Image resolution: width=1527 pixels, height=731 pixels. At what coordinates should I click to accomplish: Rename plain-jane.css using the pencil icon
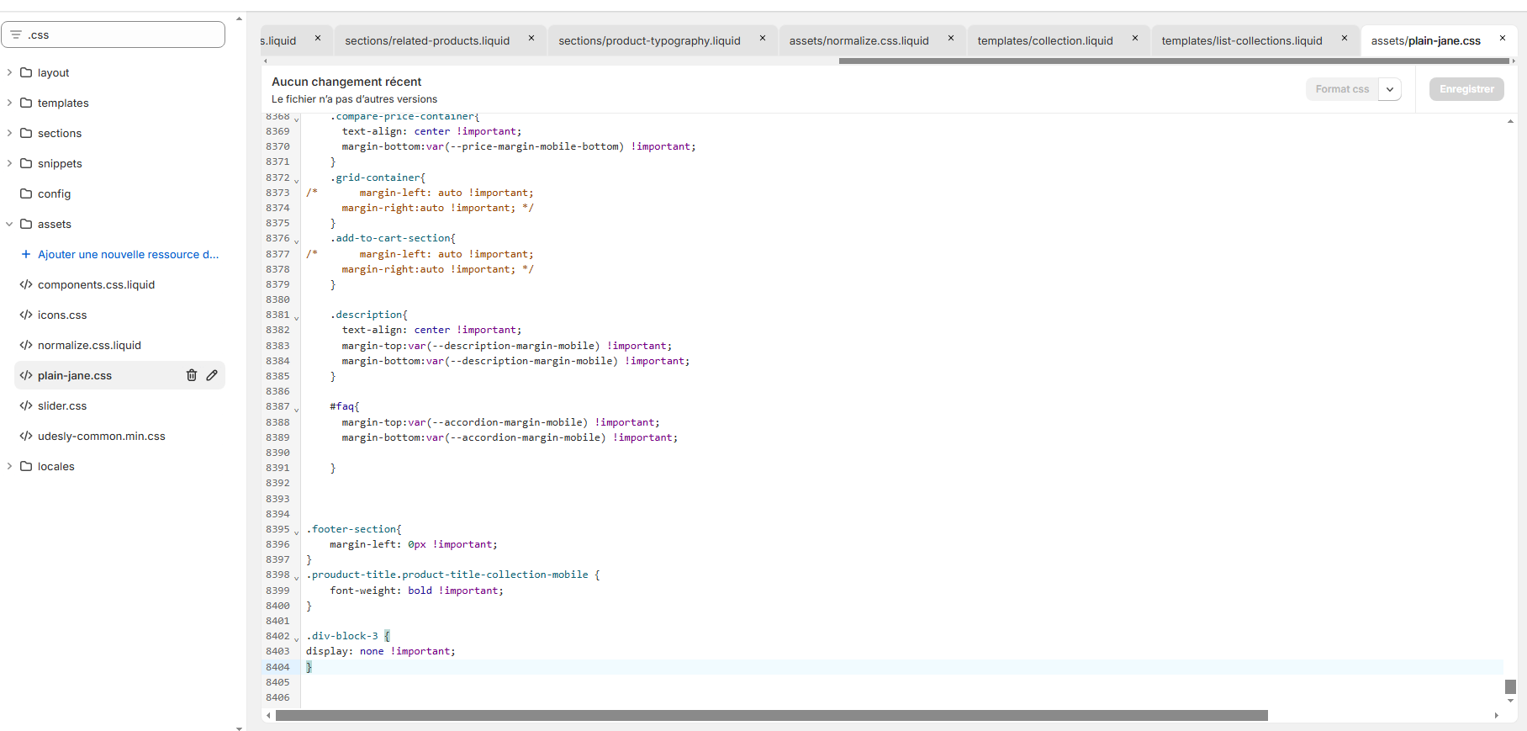pyautogui.click(x=212, y=375)
